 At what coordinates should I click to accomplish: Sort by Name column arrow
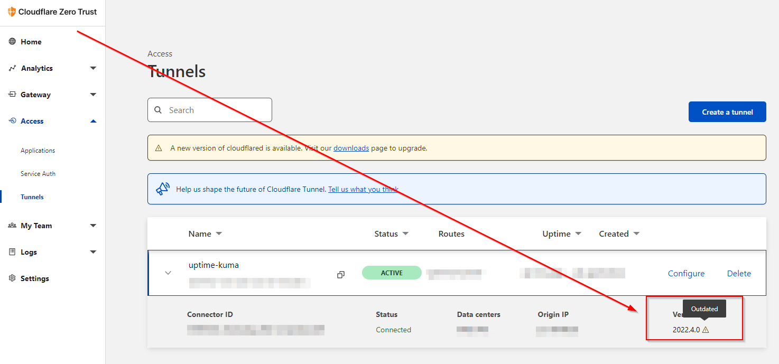(x=219, y=234)
